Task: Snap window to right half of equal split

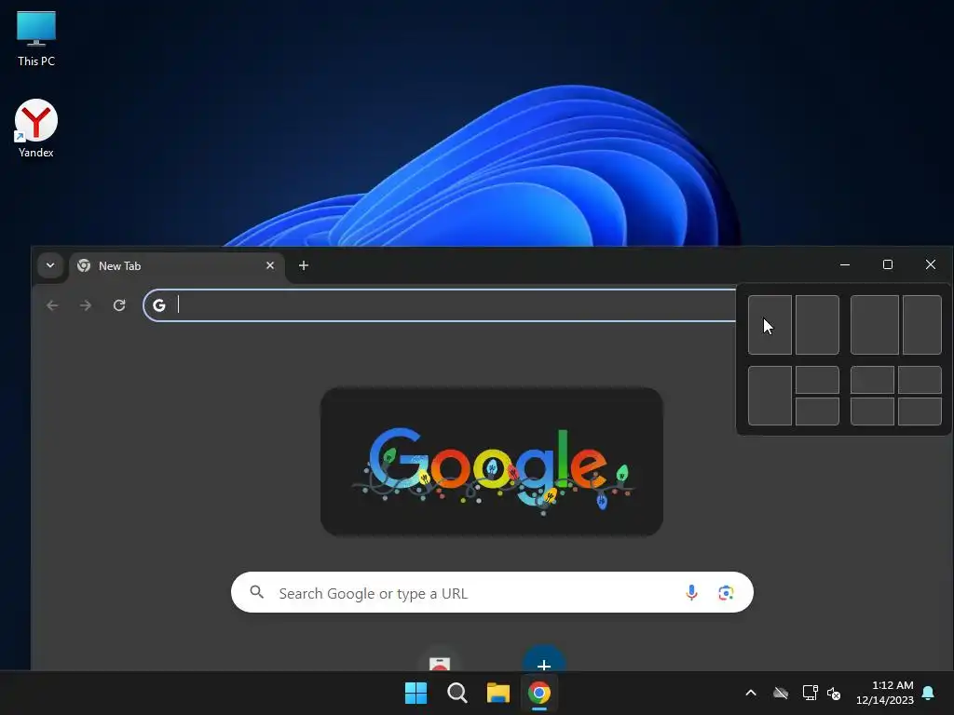Action: point(817,325)
